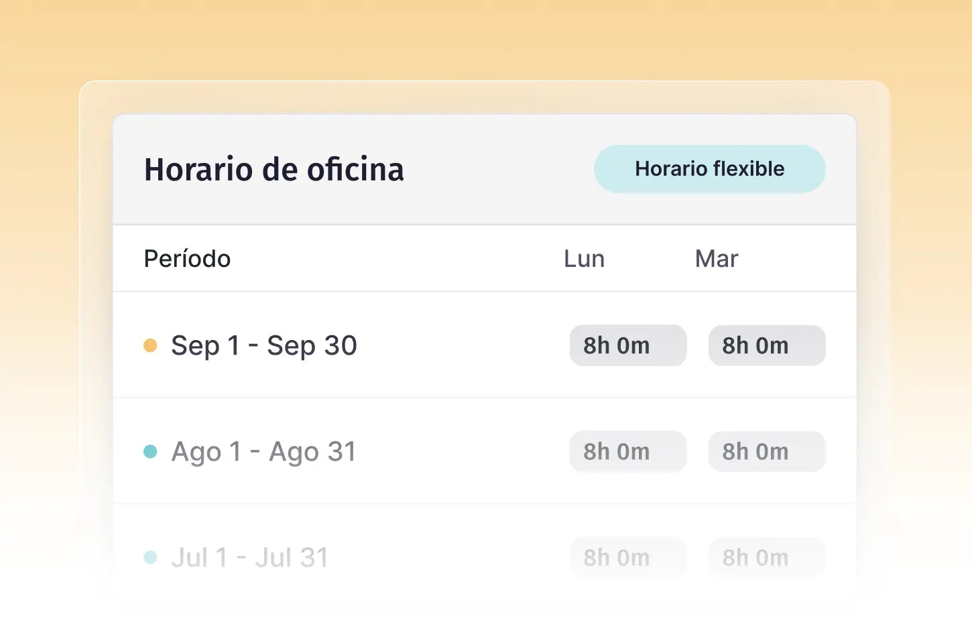Click the Lun column header
972x617 pixels.
(x=584, y=259)
